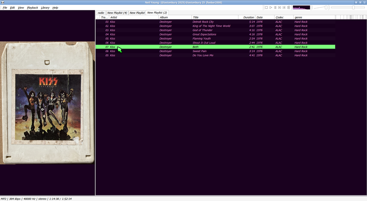Screen dimensions: 367x201
Task: Switch to the unnumbered New Playlist tab
Action: click(x=137, y=13)
